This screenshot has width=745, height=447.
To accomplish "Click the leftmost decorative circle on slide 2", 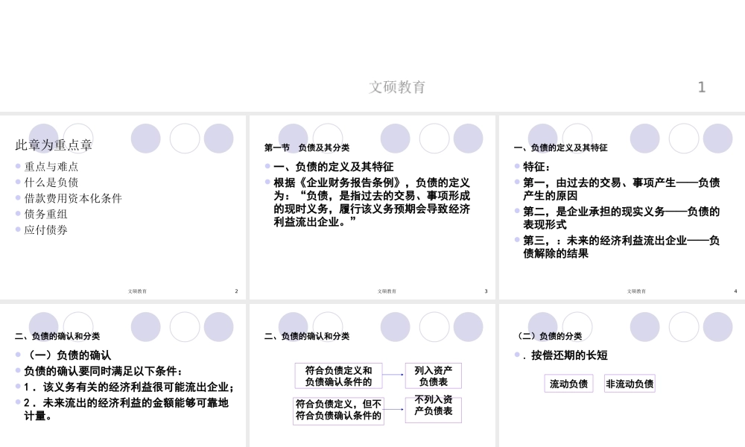I will coord(145,138).
